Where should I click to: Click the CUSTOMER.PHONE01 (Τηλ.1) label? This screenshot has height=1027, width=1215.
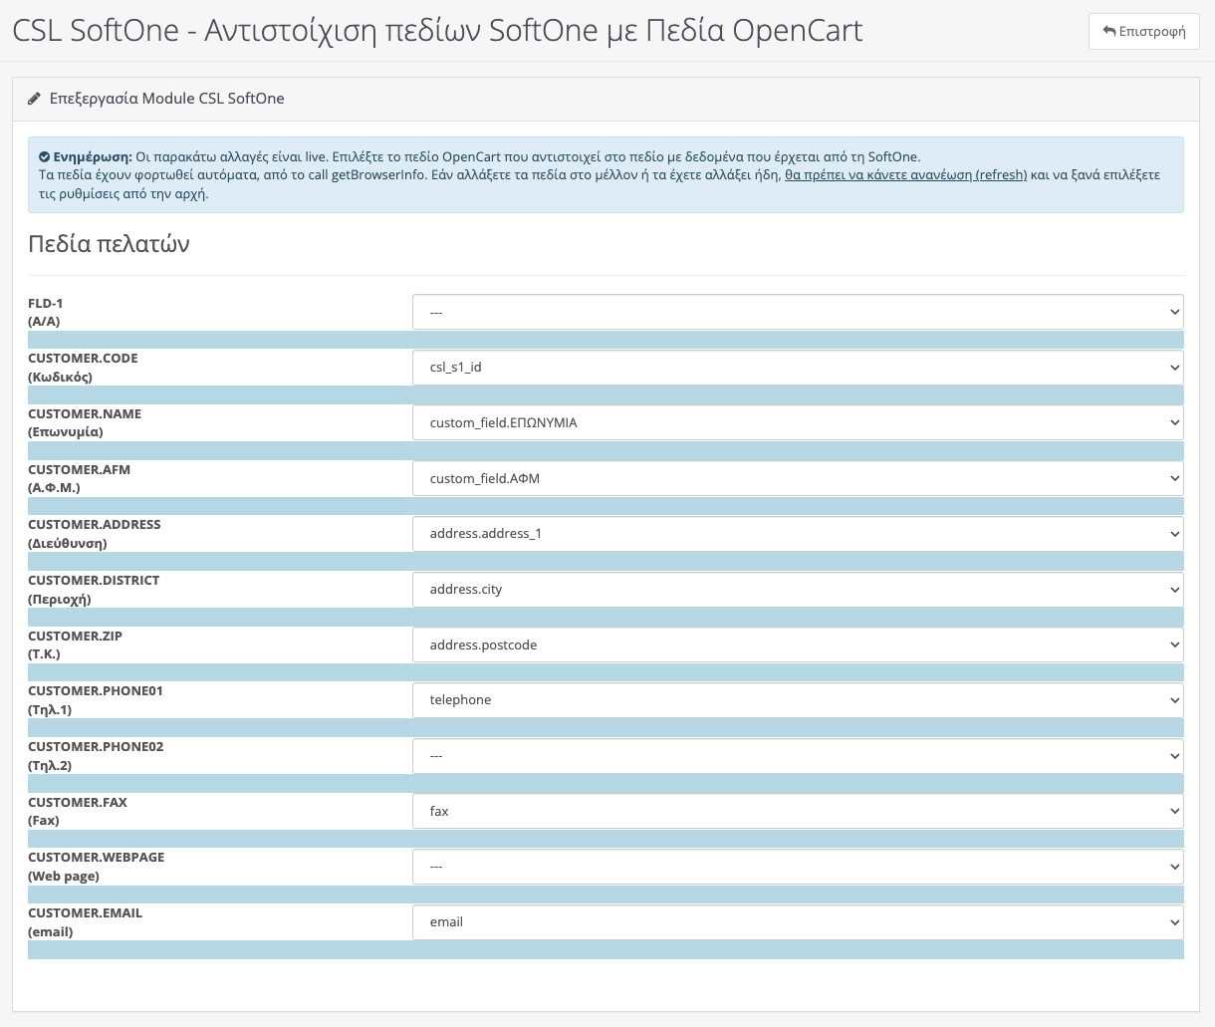(96, 700)
